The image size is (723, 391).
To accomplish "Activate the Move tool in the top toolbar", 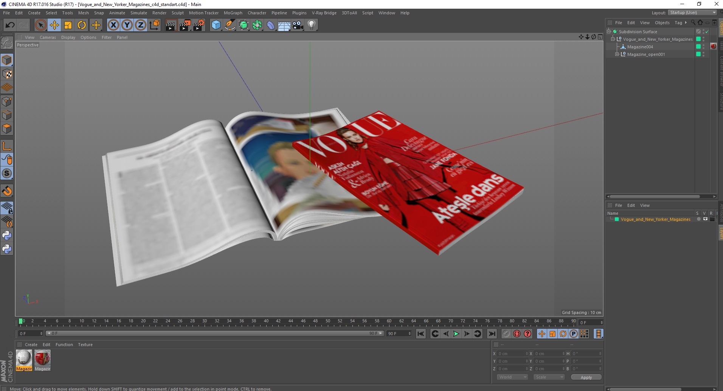I will pyautogui.click(x=54, y=25).
